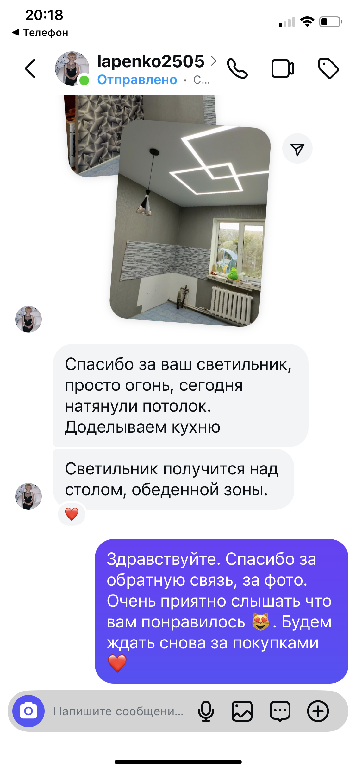The image size is (356, 772).
Task: Open the label tag icon
Action: [x=328, y=68]
